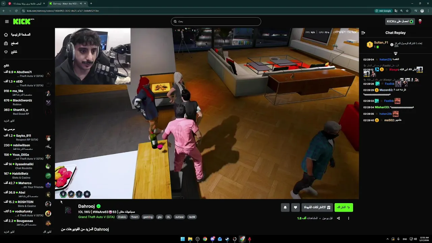Click the Sultan_F1 username in leaderboard
This screenshot has width=432, height=243.
(381, 43)
